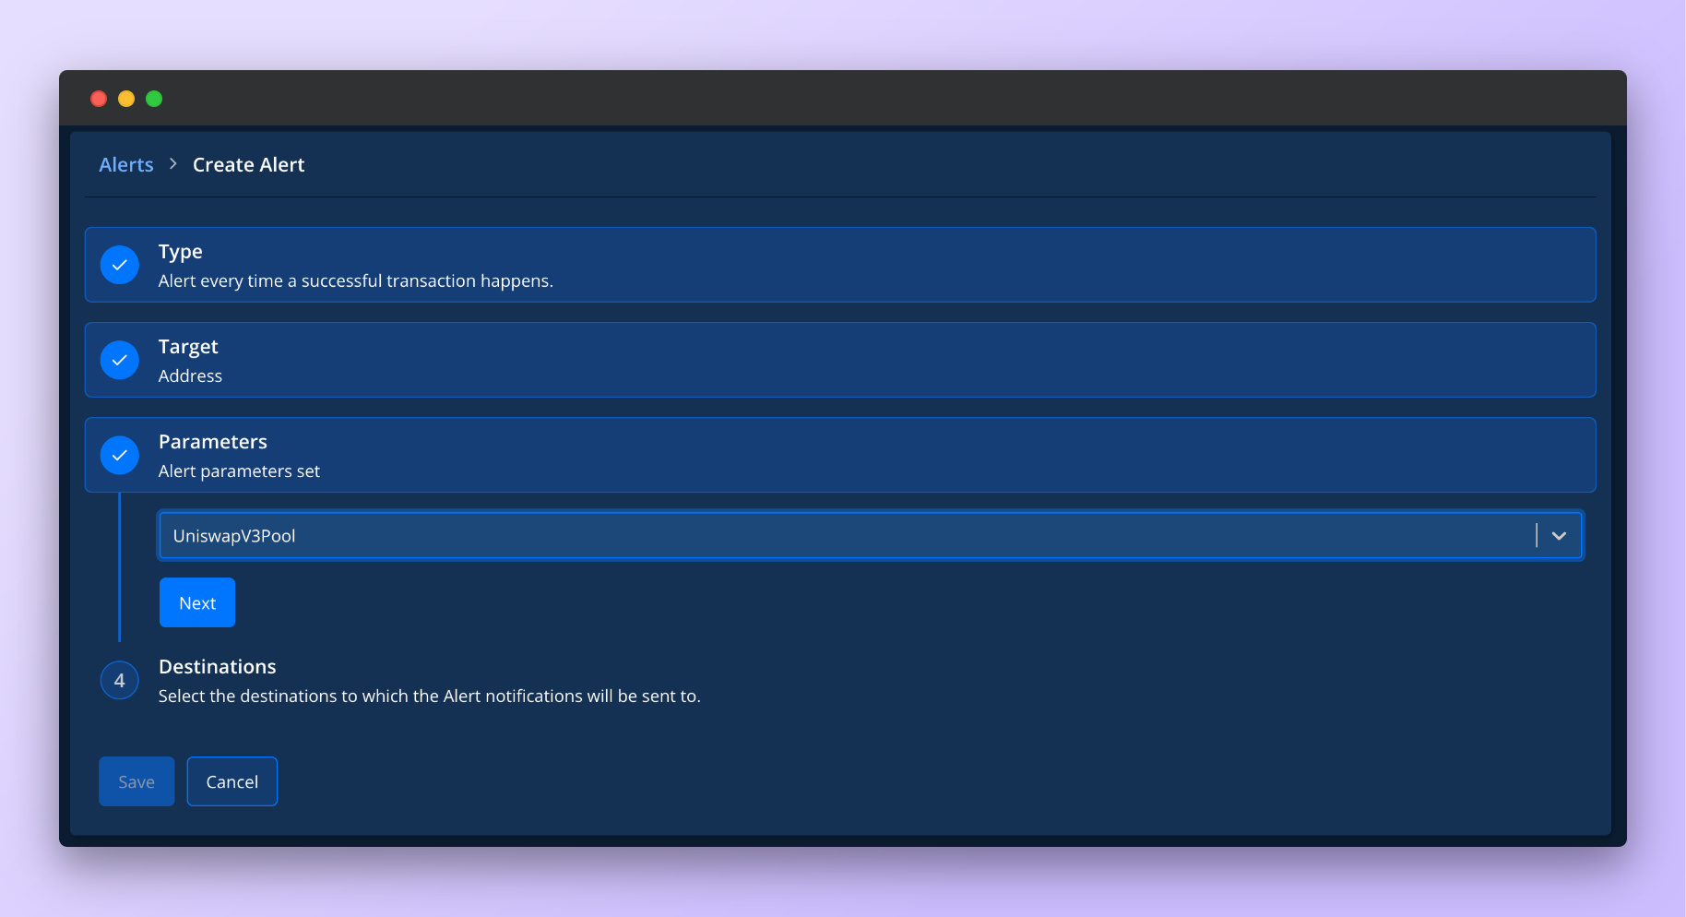Click the Target step checkmark icon
This screenshot has height=917, width=1686.
click(119, 360)
